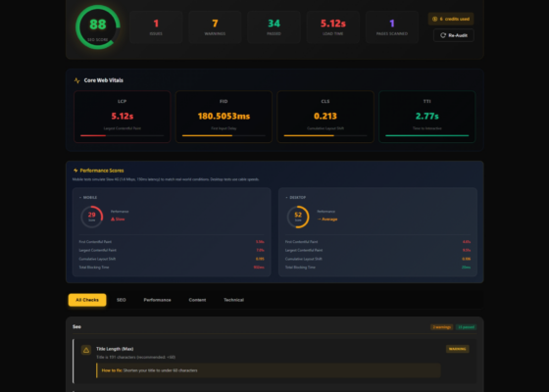Image resolution: width=549 pixels, height=392 pixels.
Task: Click the Load Time card showing 5.12s
Action: pos(333,27)
